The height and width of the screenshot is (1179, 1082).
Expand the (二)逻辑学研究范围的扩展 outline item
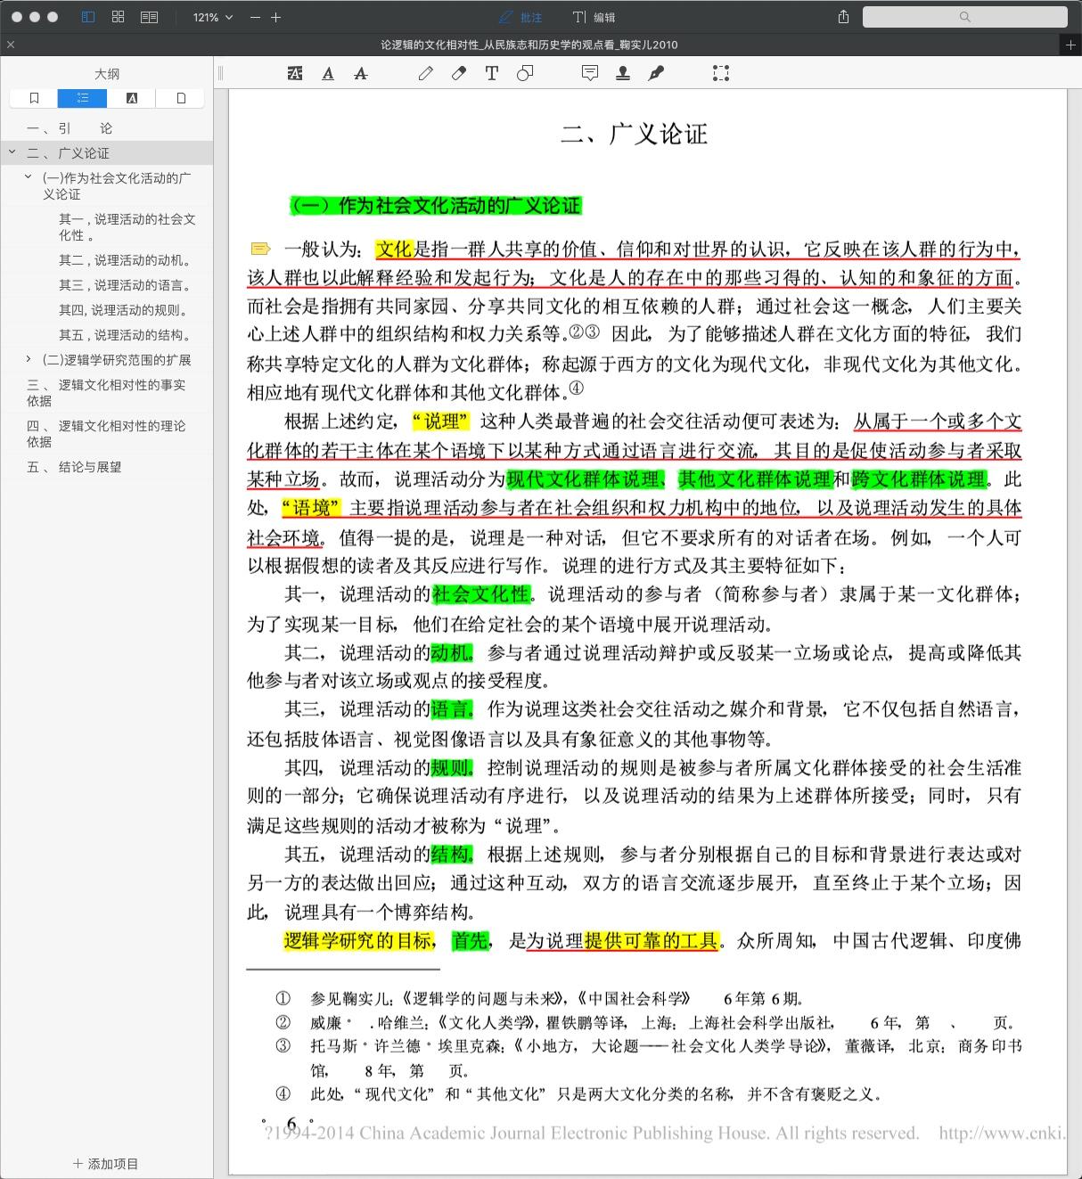(28, 359)
